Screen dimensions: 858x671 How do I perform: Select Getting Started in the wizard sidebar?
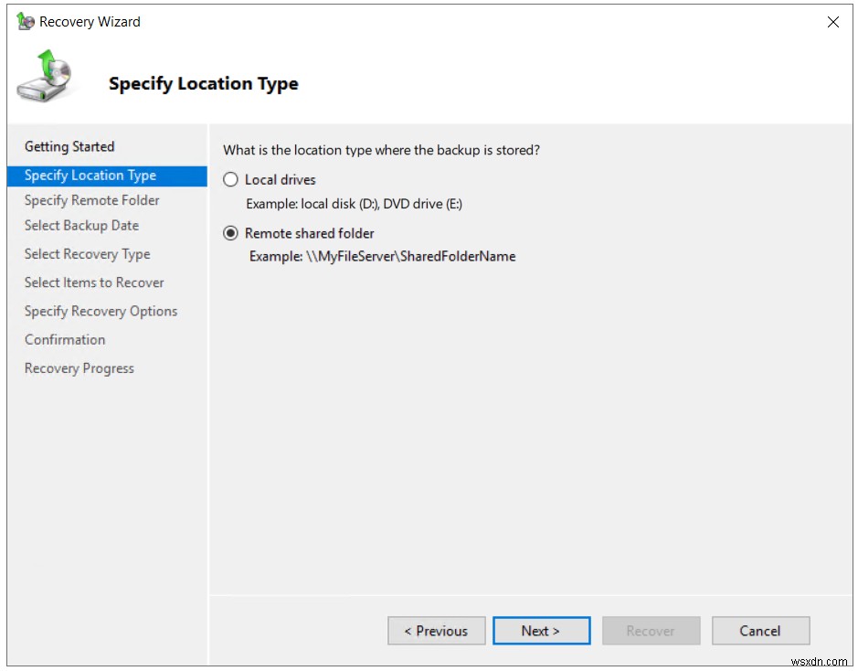pyautogui.click(x=69, y=146)
